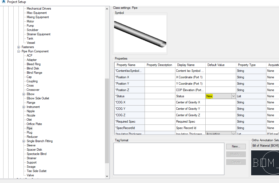Click the New... tag format button
This screenshot has width=279, height=183.
tap(236, 146)
